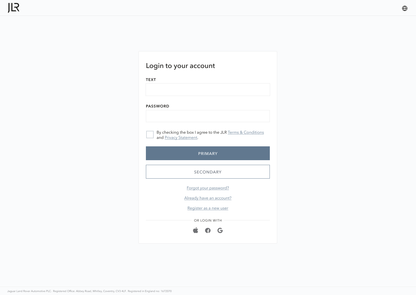Open the Terms & Conditions link
Screen dimensions: 416x295
coord(246,133)
